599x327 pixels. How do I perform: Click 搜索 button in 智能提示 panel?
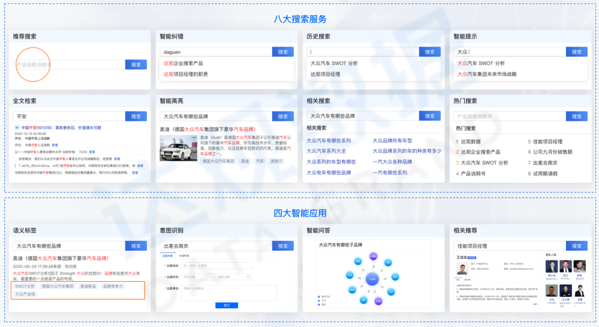(x=577, y=52)
